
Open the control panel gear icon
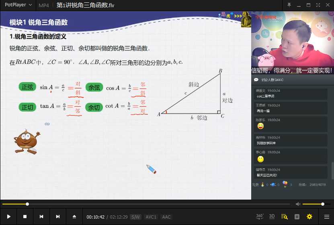coord(309,217)
